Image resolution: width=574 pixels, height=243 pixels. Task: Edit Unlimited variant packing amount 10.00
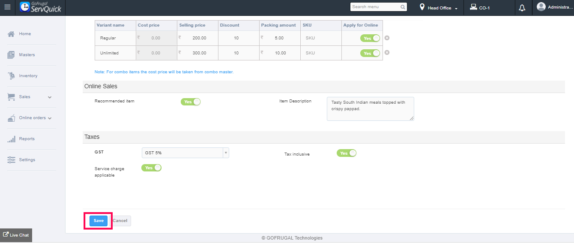tap(280, 53)
